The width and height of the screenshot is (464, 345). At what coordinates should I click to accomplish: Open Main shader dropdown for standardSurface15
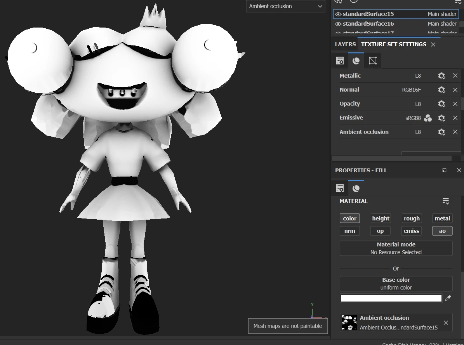[x=442, y=14]
